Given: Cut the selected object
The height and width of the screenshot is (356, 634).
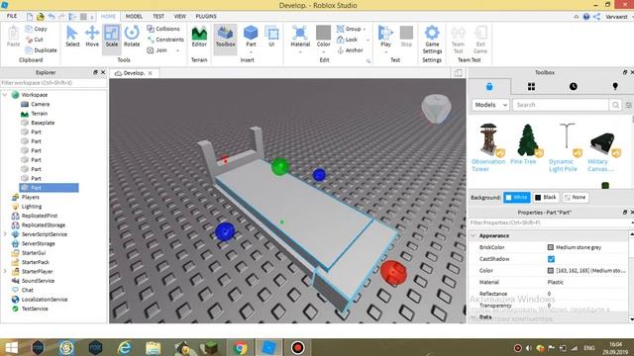Looking at the screenshot, I should pos(35,40).
